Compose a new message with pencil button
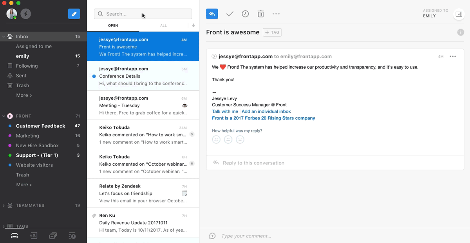The height and width of the screenshot is (243, 470). [74, 14]
